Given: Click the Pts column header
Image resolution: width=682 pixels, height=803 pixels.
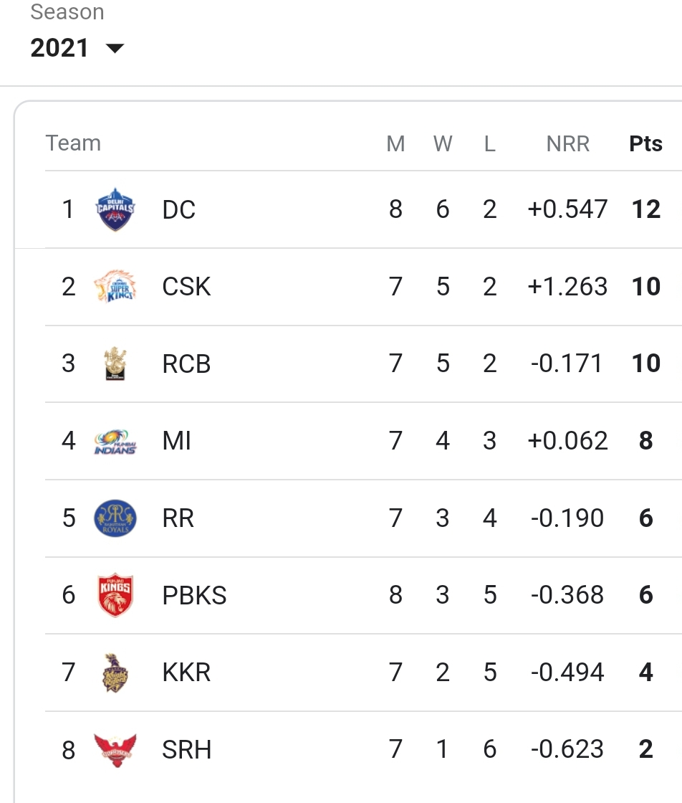Looking at the screenshot, I should [645, 144].
